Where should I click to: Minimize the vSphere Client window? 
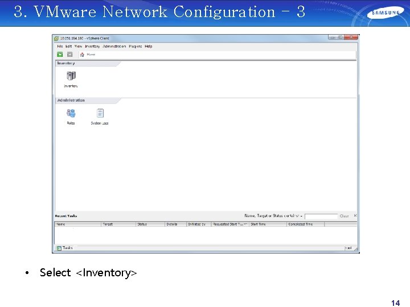click(x=332, y=38)
